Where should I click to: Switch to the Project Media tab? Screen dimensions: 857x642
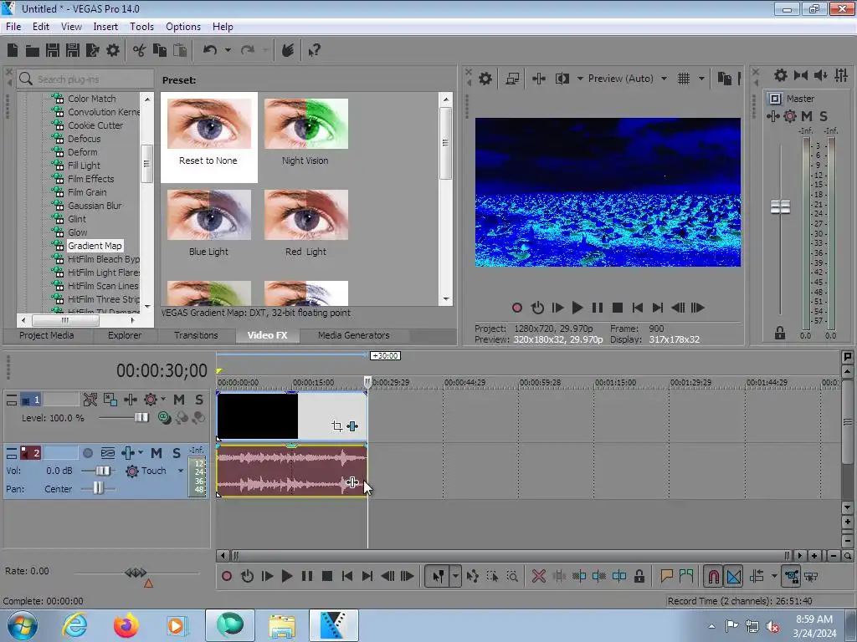47,335
